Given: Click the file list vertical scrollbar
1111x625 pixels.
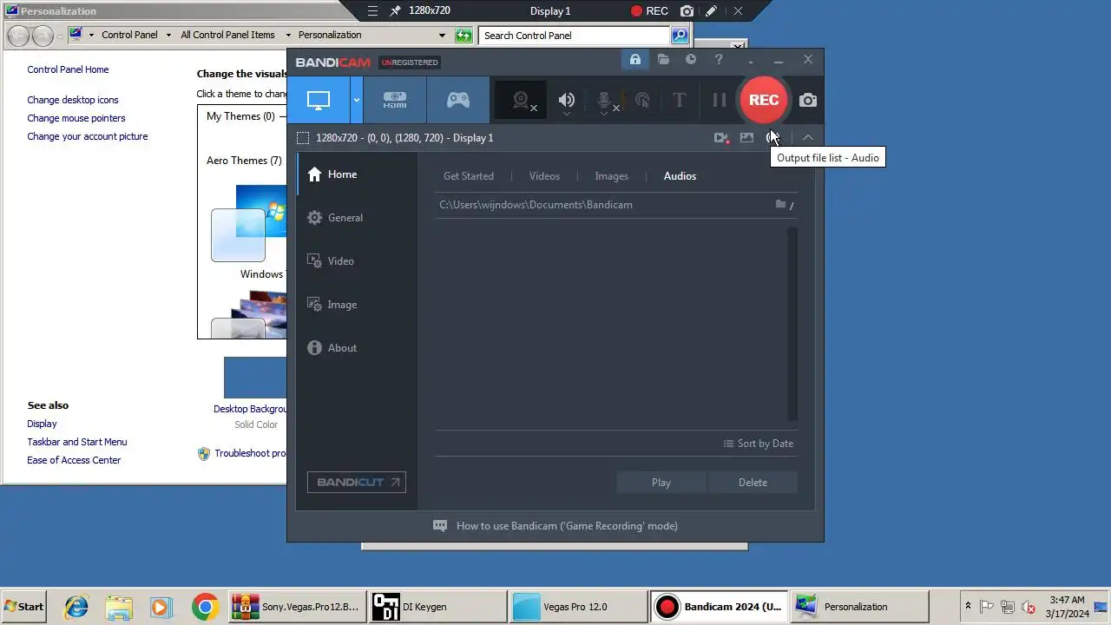Looking at the screenshot, I should point(792,324).
